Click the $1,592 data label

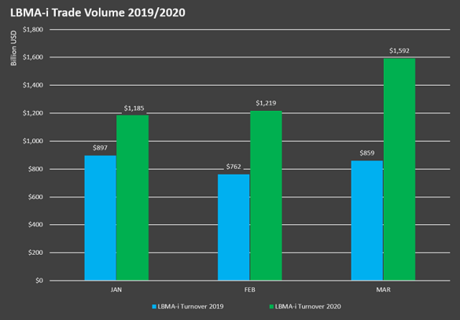[399, 51]
